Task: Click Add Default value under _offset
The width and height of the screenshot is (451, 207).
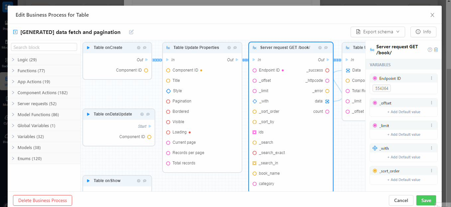Action: pyautogui.click(x=403, y=112)
